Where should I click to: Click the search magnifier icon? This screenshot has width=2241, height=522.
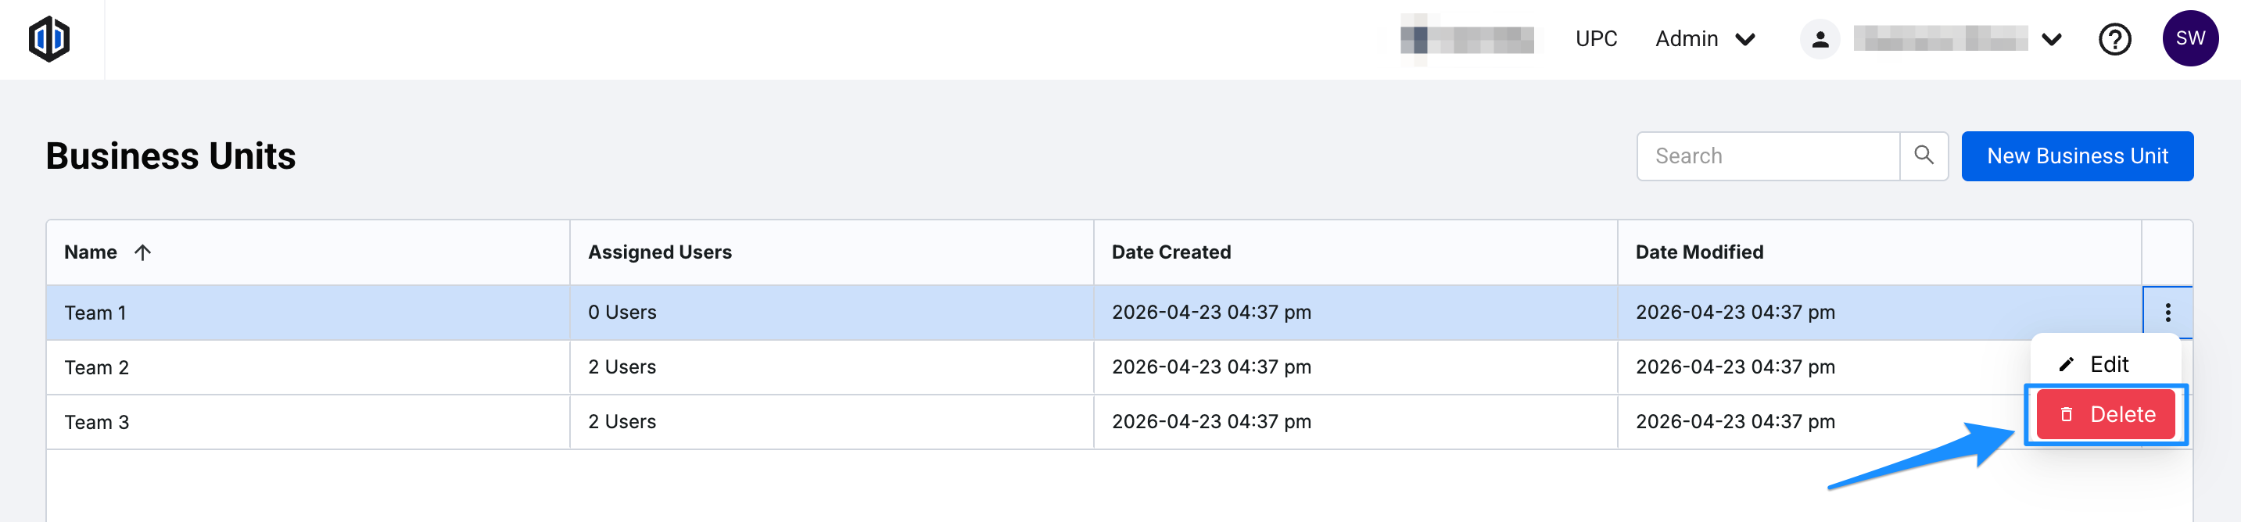click(1924, 156)
